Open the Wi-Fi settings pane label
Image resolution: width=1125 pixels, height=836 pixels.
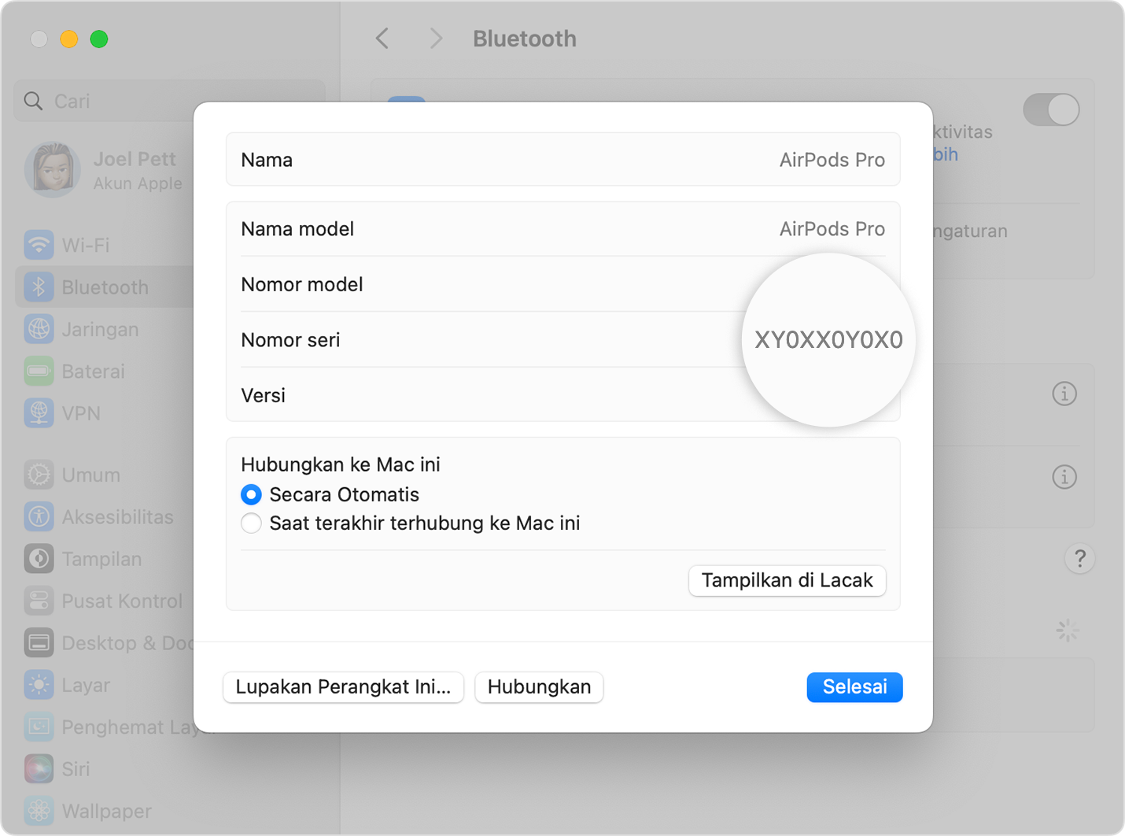[x=86, y=245]
